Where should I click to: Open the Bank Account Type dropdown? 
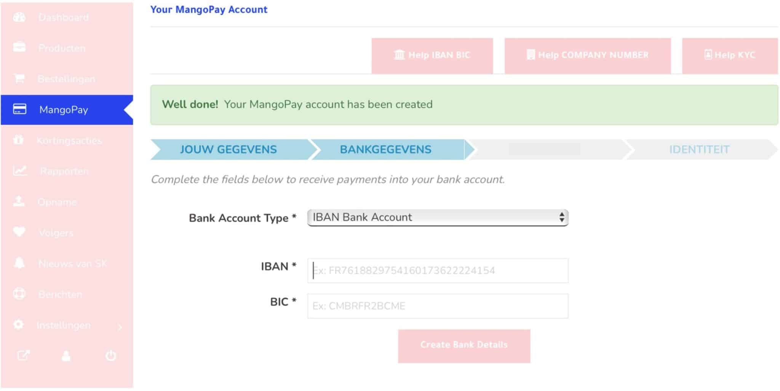(x=438, y=218)
